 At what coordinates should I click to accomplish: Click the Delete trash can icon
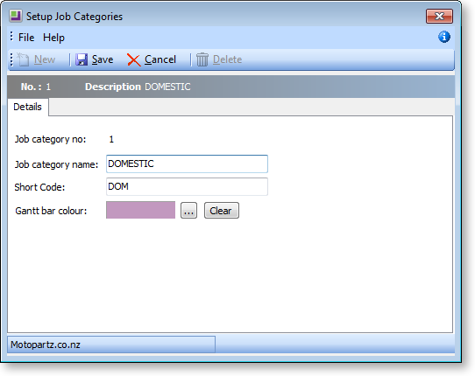(x=202, y=59)
